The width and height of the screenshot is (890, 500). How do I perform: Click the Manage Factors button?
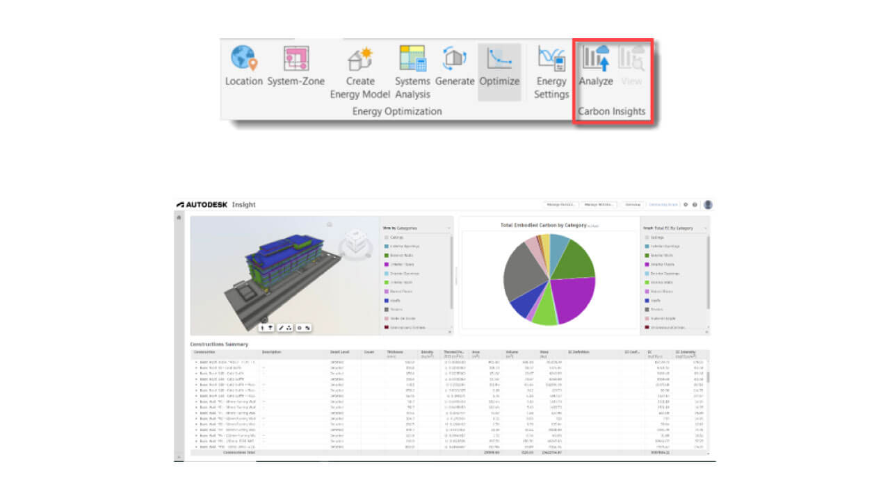click(x=560, y=205)
